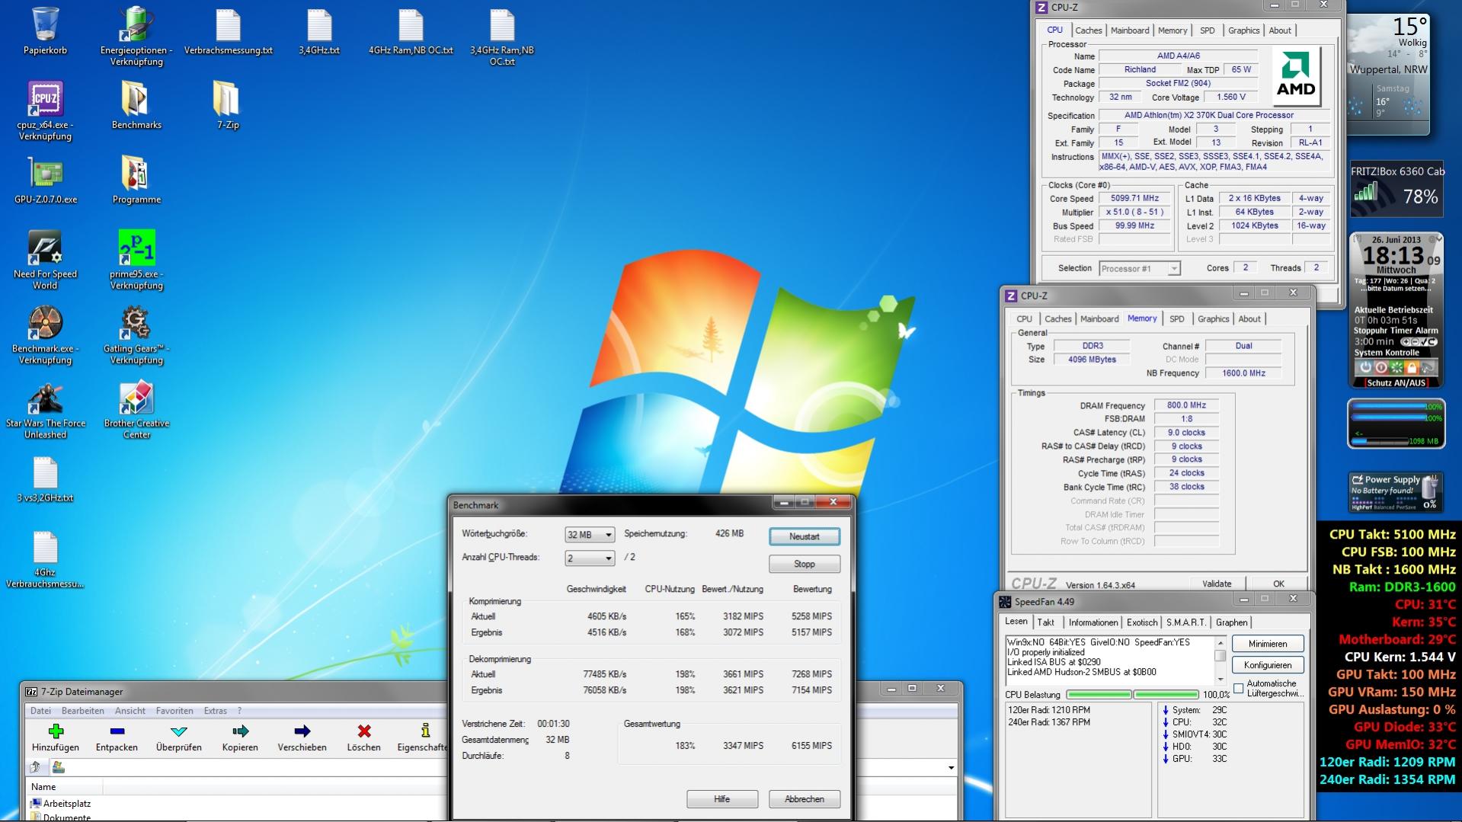Open the Extras menu in 7-Zip
Screen dimensions: 1462x822
pos(216,711)
